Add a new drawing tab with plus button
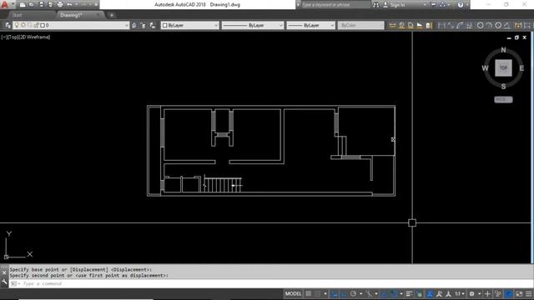The width and height of the screenshot is (534, 300). pos(112,15)
